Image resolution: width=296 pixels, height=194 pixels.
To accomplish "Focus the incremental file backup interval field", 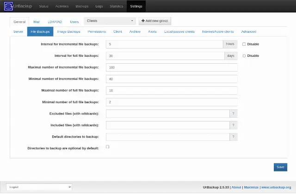I will click(x=165, y=44).
